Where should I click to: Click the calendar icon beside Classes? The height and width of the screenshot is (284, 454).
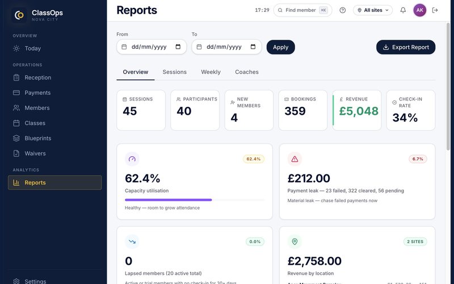click(x=16, y=123)
